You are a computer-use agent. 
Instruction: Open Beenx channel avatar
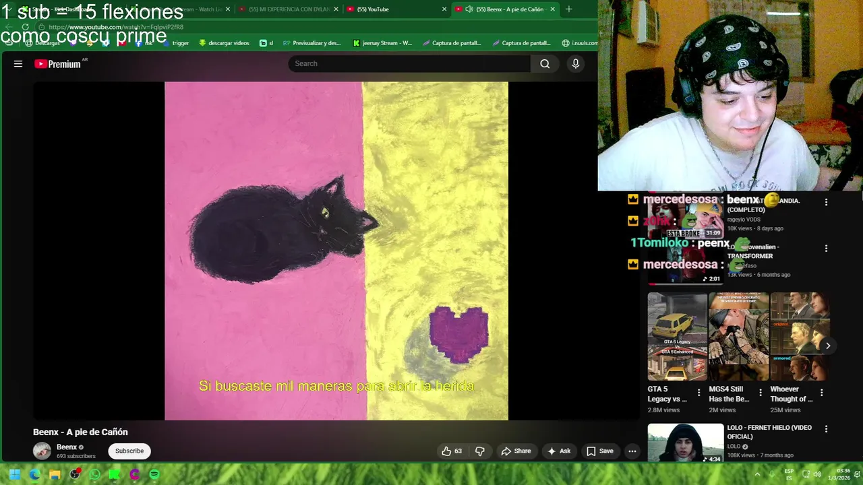(42, 451)
